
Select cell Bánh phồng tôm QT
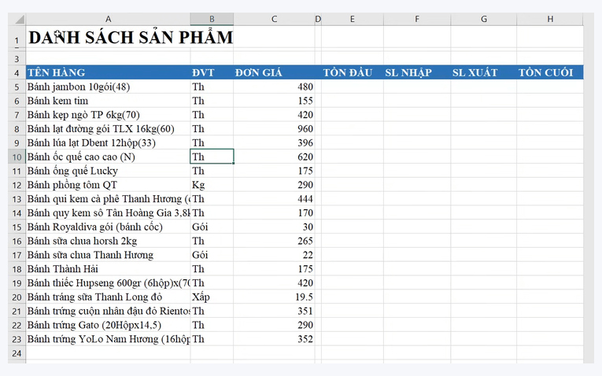coord(108,185)
